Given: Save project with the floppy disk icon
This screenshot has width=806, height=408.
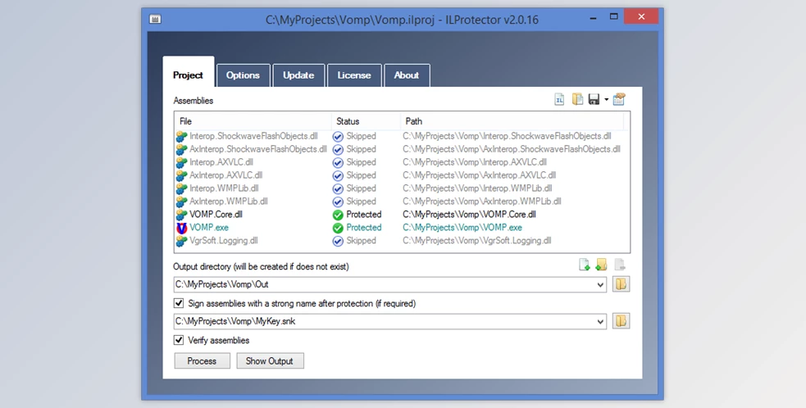Looking at the screenshot, I should [x=594, y=100].
